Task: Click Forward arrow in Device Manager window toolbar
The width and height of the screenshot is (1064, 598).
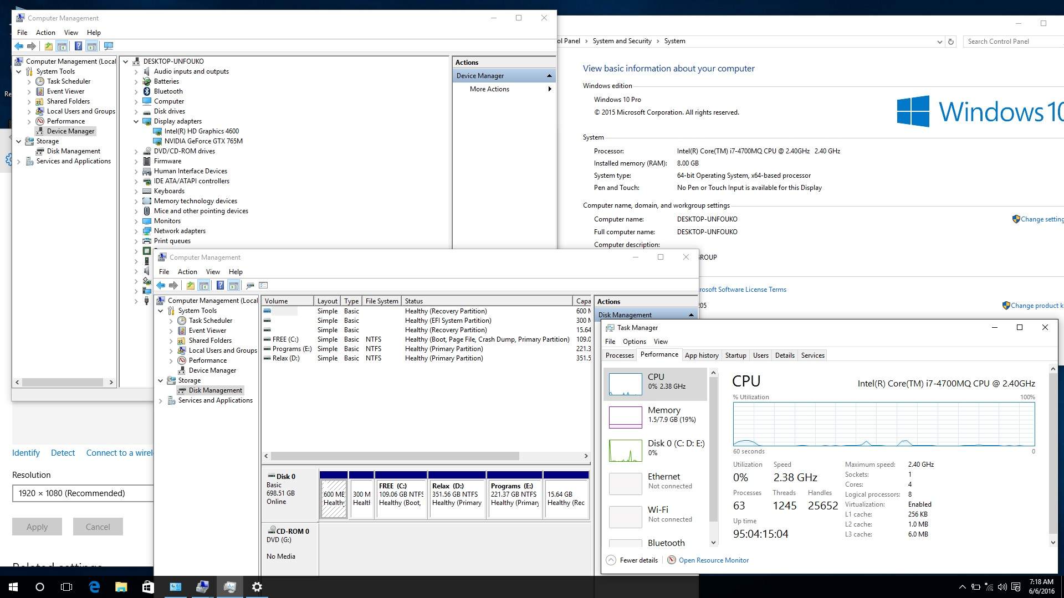Action: 32,47
